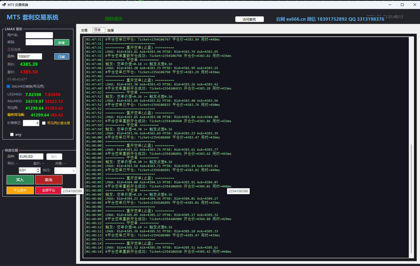The height and width of the screenshot is (266, 420).
Task: Click the blue 订阅 subscribe button
Action: pos(62,57)
